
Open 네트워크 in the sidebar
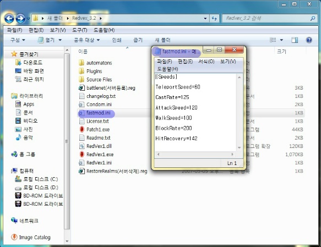(x=25, y=221)
